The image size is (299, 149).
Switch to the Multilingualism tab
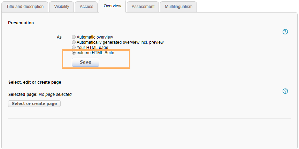(x=179, y=7)
